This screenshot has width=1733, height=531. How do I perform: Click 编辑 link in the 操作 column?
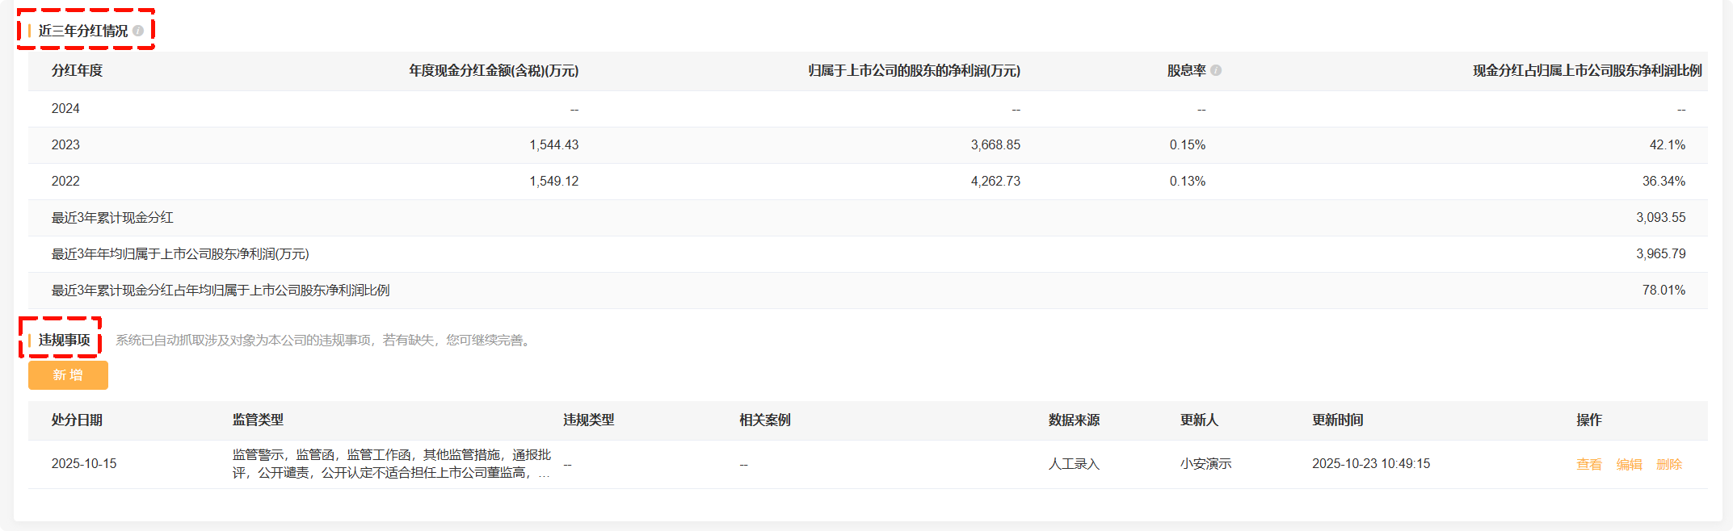click(1629, 464)
